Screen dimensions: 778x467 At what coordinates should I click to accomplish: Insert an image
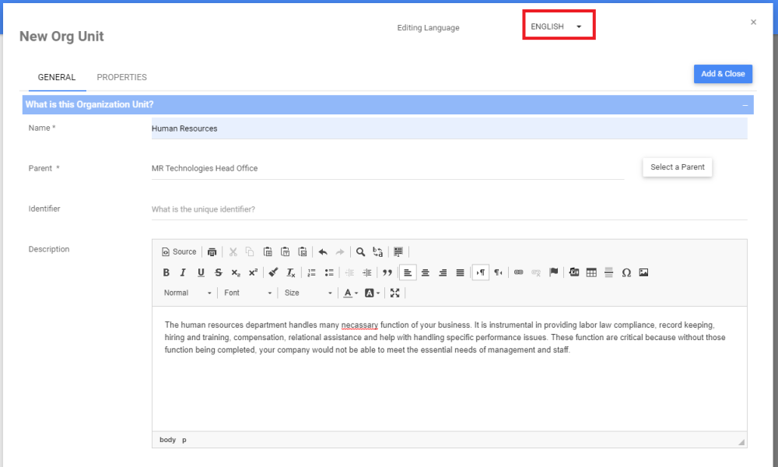643,272
